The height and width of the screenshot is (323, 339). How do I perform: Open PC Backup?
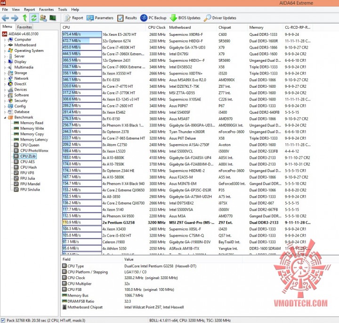tap(153, 18)
